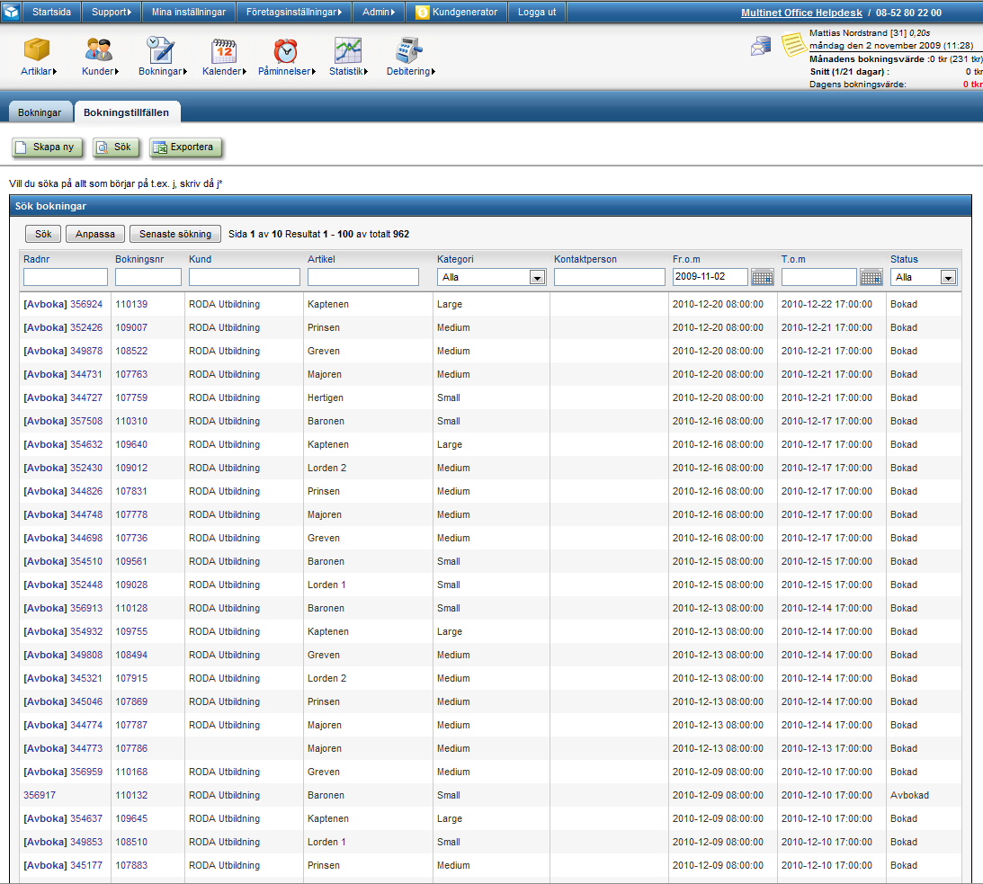
Task: Sort by Kategori column header
Action: coord(455,259)
